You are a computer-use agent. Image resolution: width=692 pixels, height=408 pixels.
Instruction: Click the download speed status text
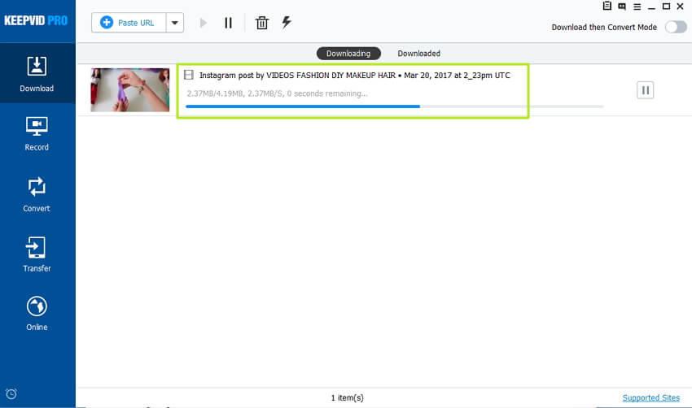[277, 93]
